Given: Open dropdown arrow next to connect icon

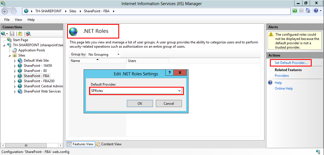Looking at the screenshot, I should [7, 34].
